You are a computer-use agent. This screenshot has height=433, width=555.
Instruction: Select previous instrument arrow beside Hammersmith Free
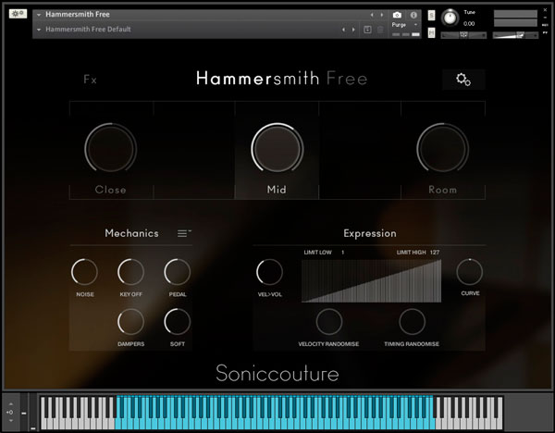(x=372, y=15)
